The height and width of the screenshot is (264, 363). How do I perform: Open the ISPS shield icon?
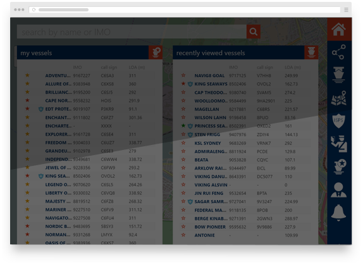coord(339,121)
